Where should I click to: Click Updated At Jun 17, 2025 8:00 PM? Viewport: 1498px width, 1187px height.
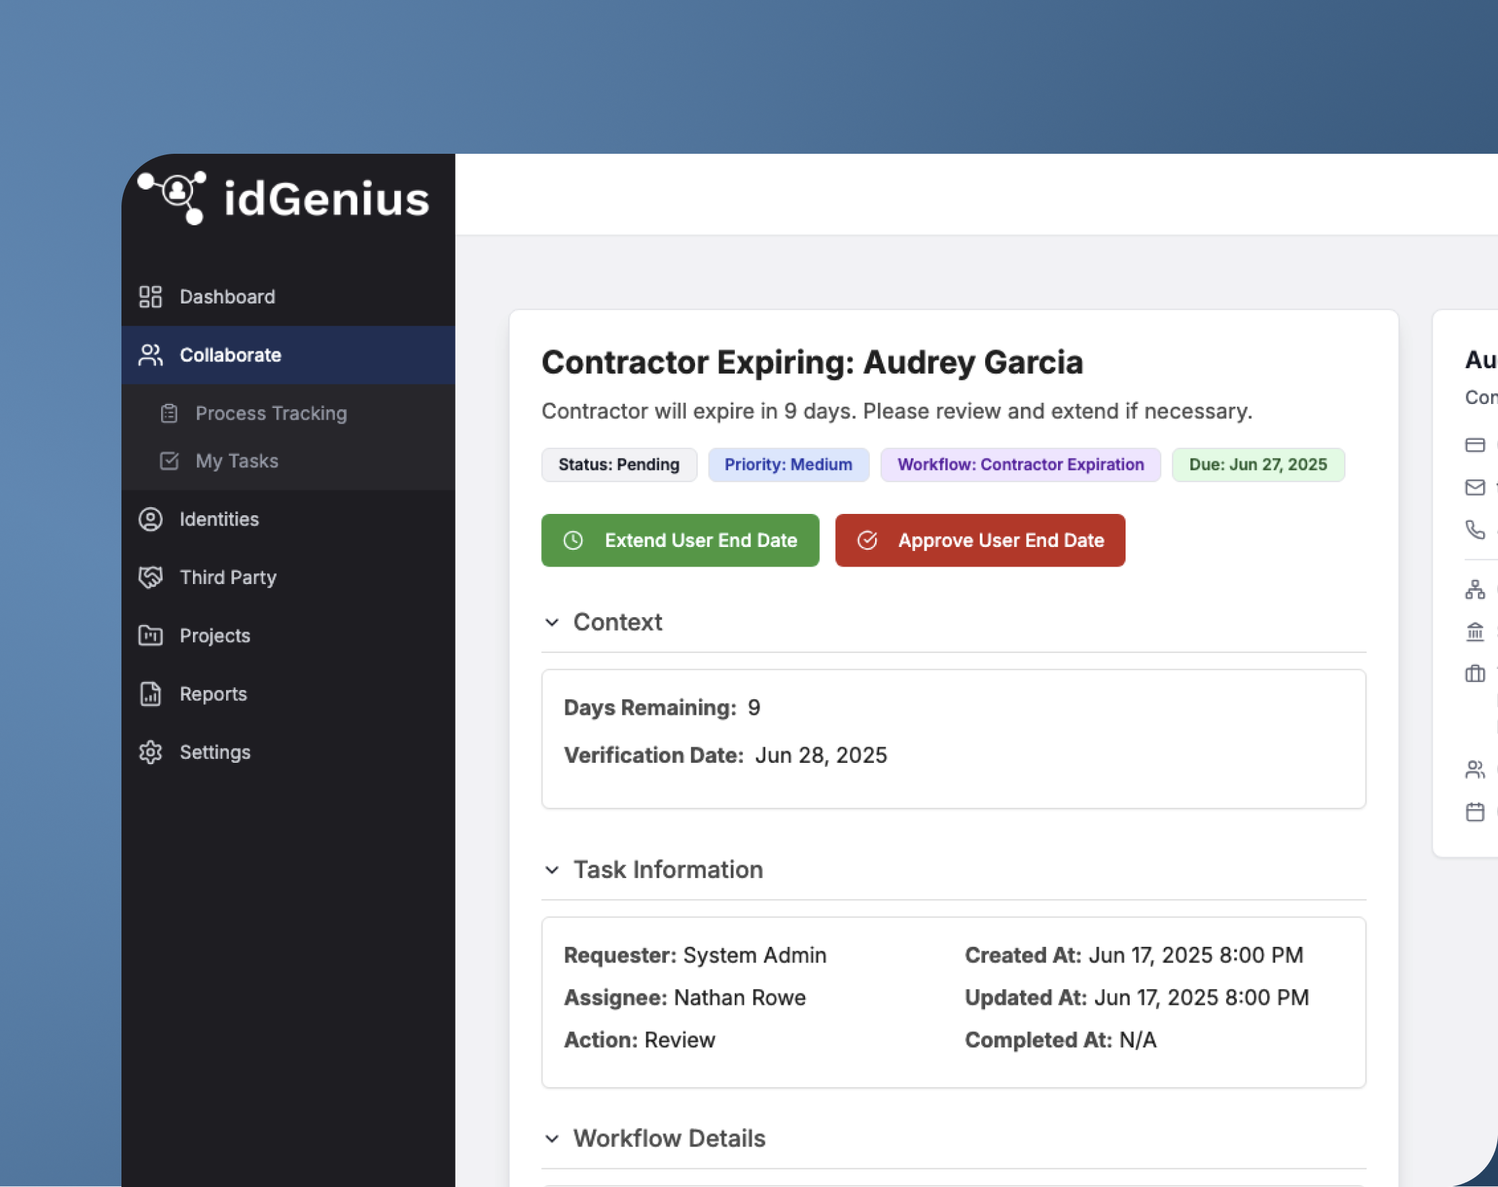coord(1137,998)
